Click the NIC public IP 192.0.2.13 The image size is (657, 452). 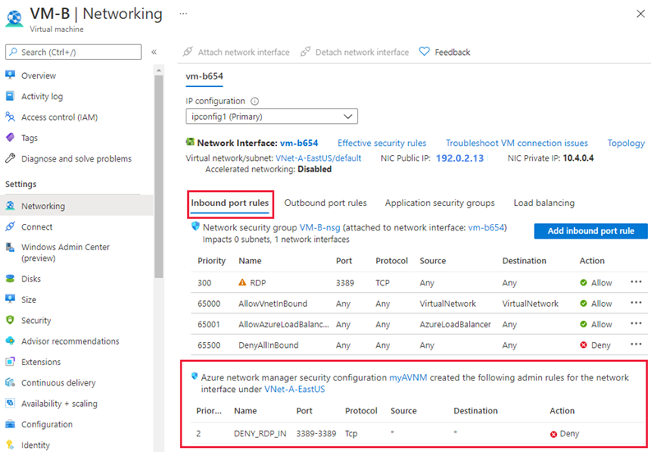pyautogui.click(x=460, y=158)
